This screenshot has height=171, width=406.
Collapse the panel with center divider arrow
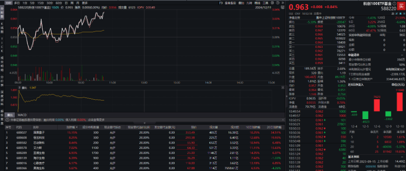[286, 96]
